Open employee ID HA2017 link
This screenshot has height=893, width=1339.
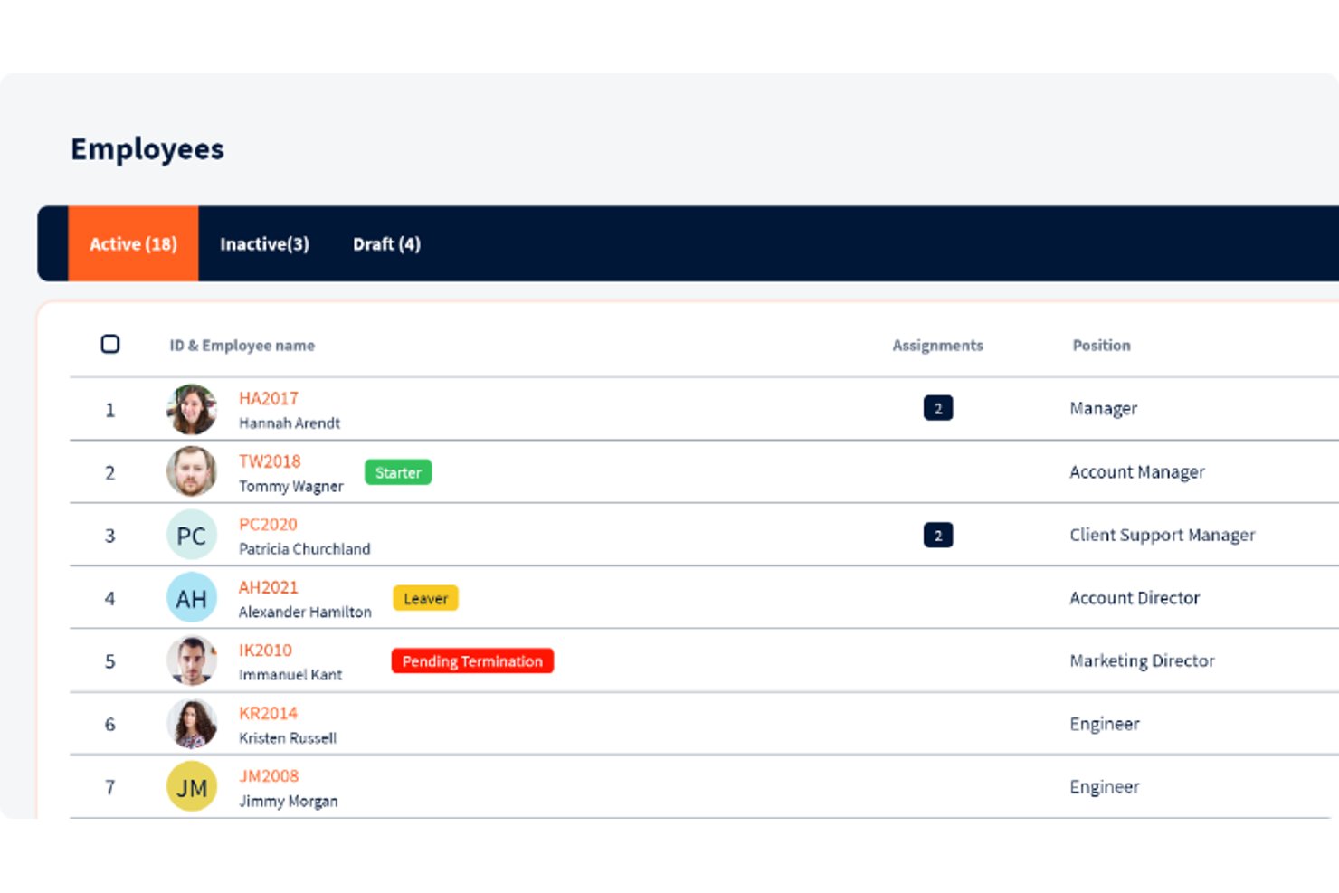(269, 398)
